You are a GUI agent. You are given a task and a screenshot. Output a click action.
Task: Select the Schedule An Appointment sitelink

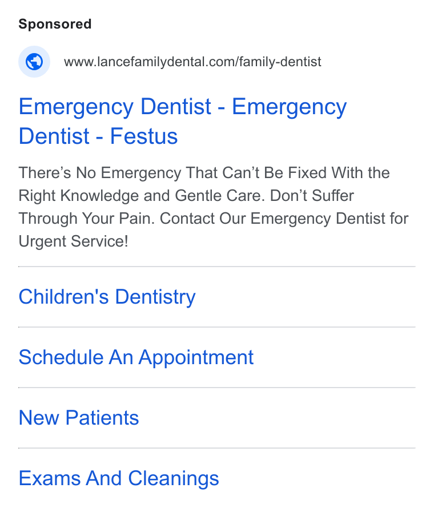pyautogui.click(x=136, y=357)
